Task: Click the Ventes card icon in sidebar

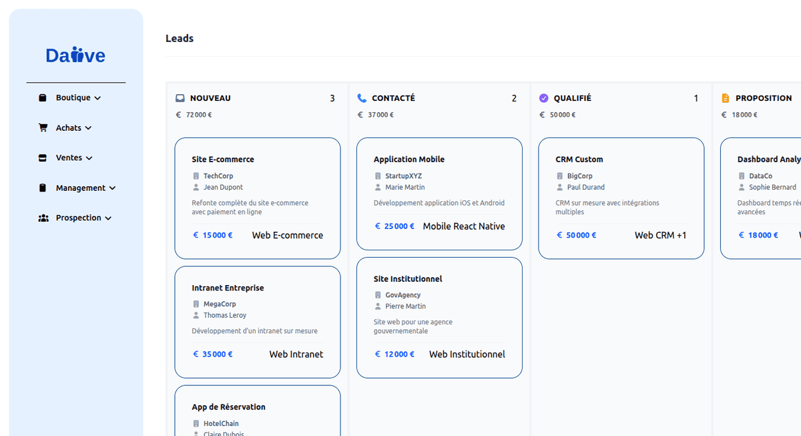Action: [43, 158]
